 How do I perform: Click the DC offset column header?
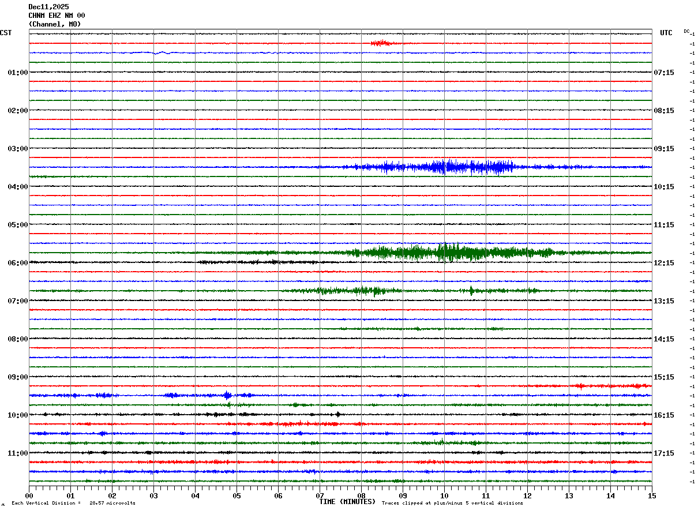pos(686,31)
